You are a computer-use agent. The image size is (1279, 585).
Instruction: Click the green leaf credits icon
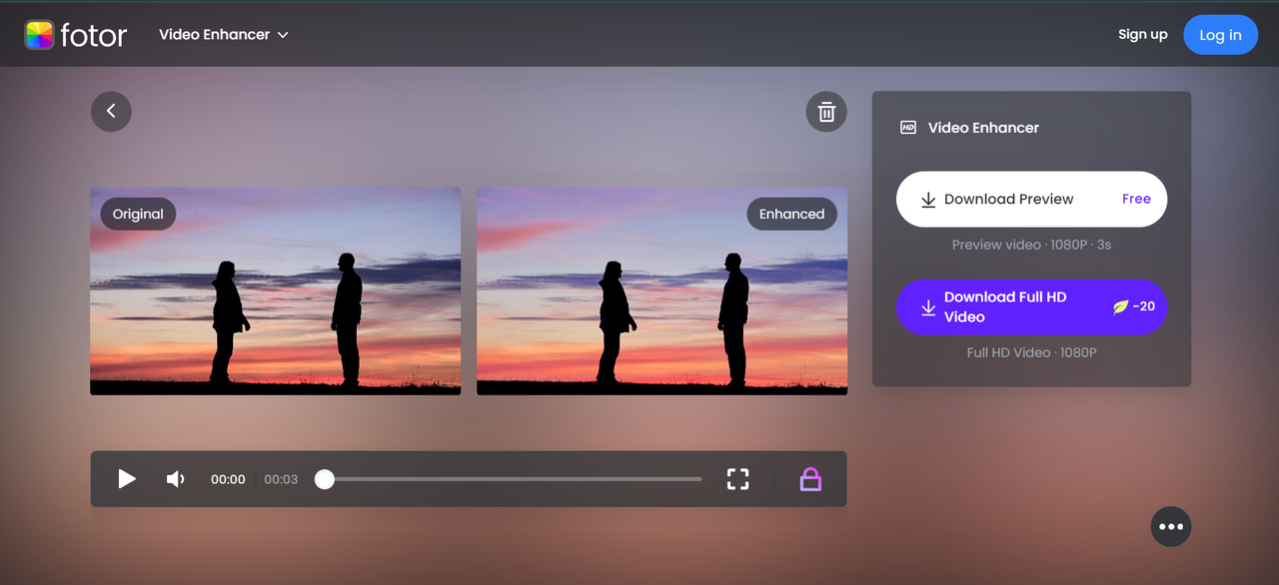pyautogui.click(x=1120, y=307)
